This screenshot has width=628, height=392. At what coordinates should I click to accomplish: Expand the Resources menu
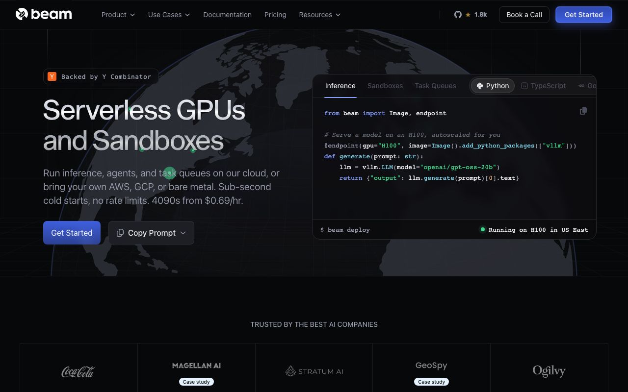coord(319,15)
